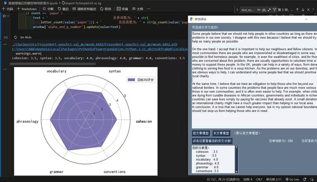Viewport: 317px width, 182px height.
Task: Select the 短文章模型 short essay model
Action: (200, 133)
